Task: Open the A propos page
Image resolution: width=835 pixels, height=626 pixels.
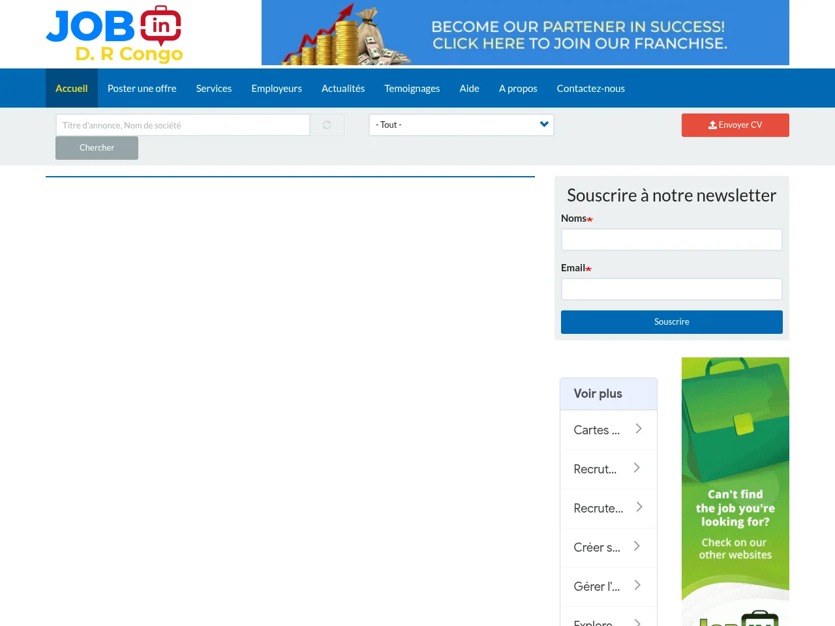Action: tap(518, 88)
